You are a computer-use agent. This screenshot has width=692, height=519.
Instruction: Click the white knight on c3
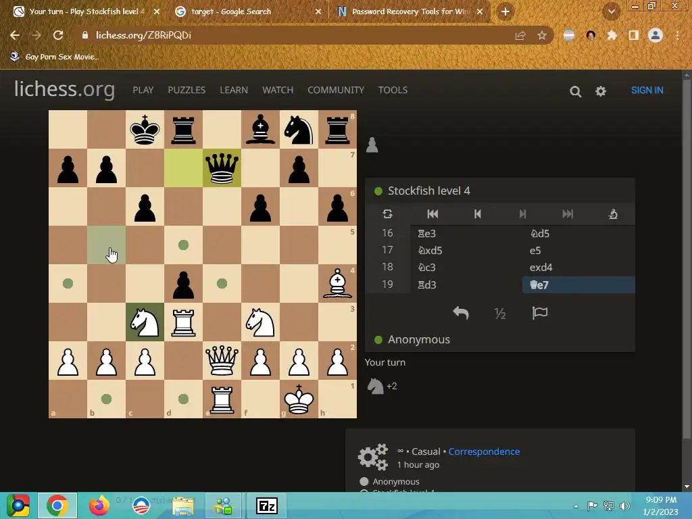[x=145, y=322]
